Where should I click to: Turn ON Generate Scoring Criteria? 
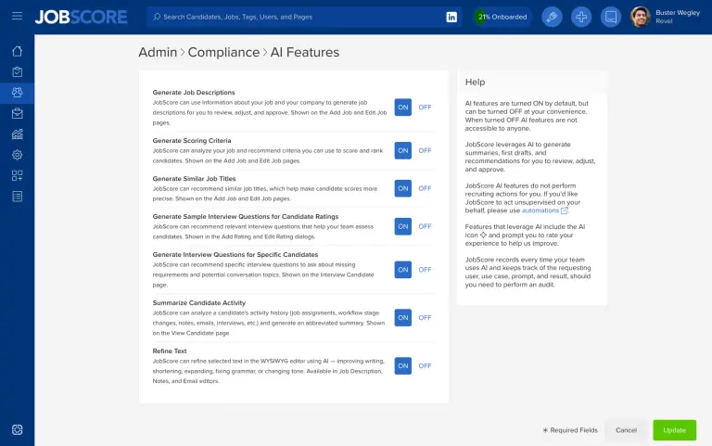402,150
